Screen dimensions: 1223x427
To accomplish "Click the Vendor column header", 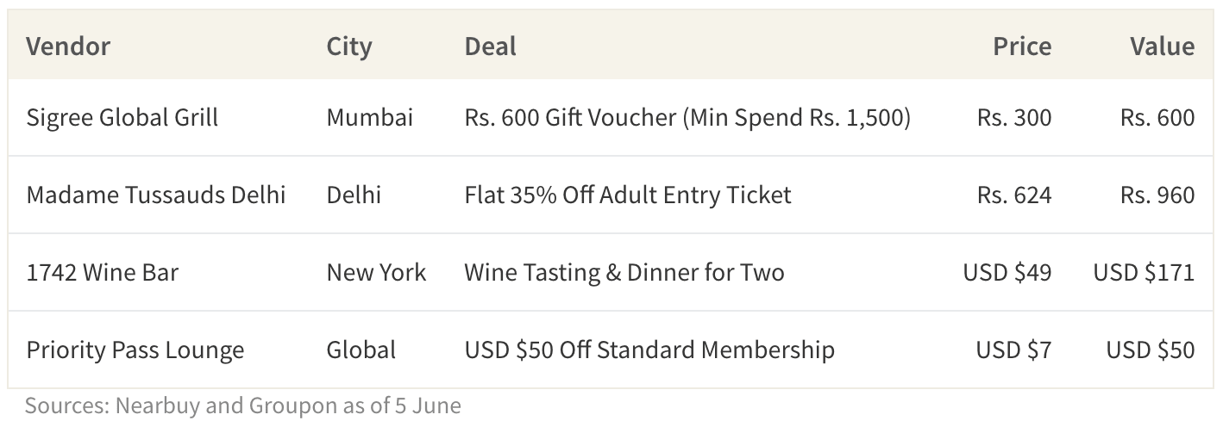I will coord(68,46).
